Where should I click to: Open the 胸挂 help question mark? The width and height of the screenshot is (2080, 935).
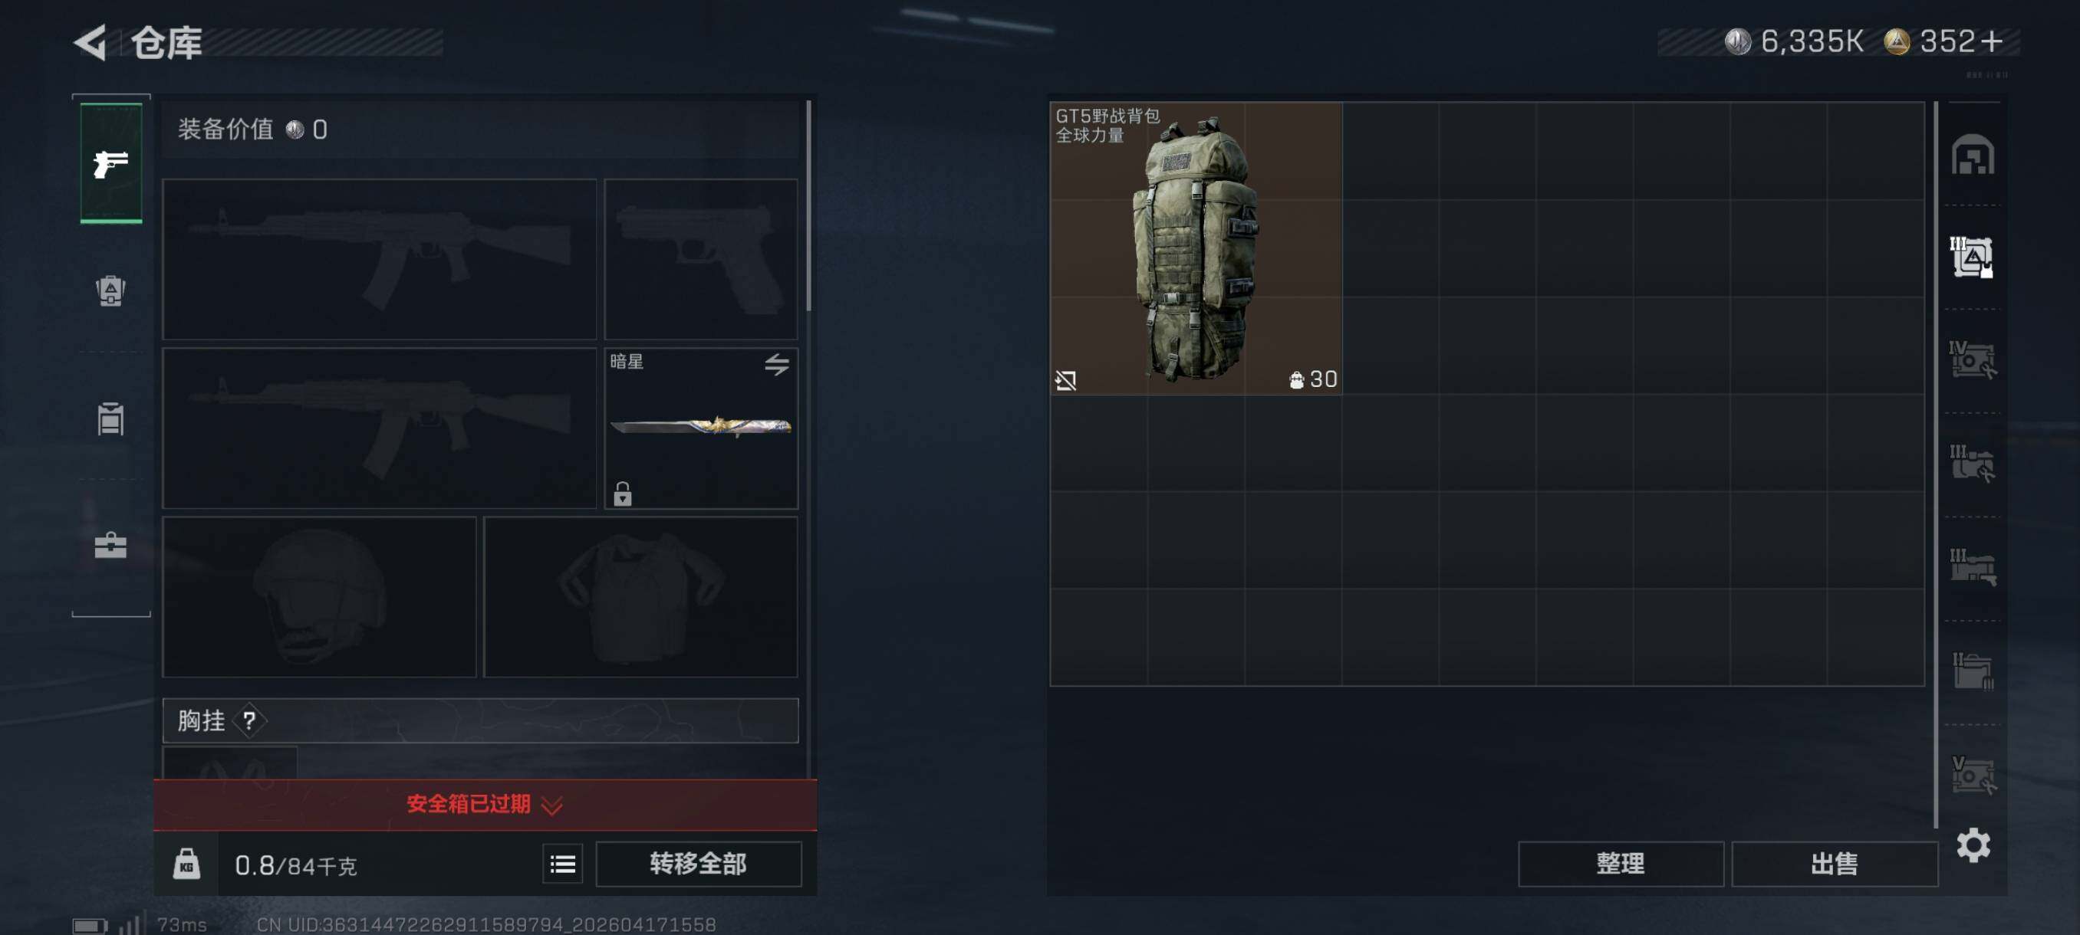pos(249,720)
